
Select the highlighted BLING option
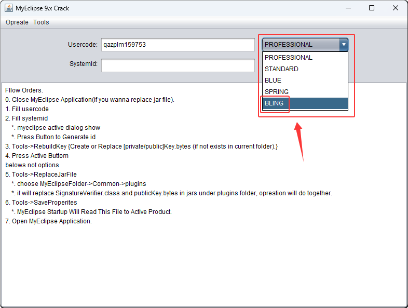(x=305, y=103)
